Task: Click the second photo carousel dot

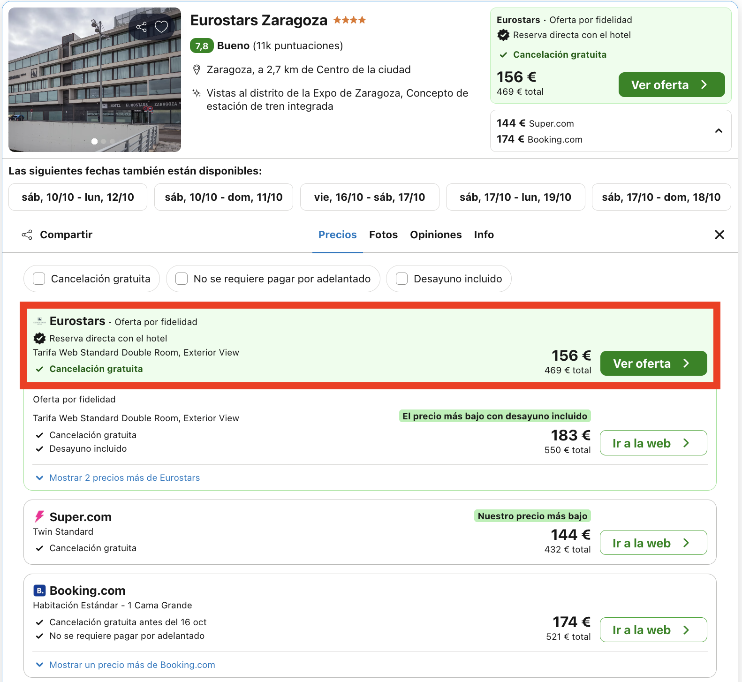Action: click(104, 141)
